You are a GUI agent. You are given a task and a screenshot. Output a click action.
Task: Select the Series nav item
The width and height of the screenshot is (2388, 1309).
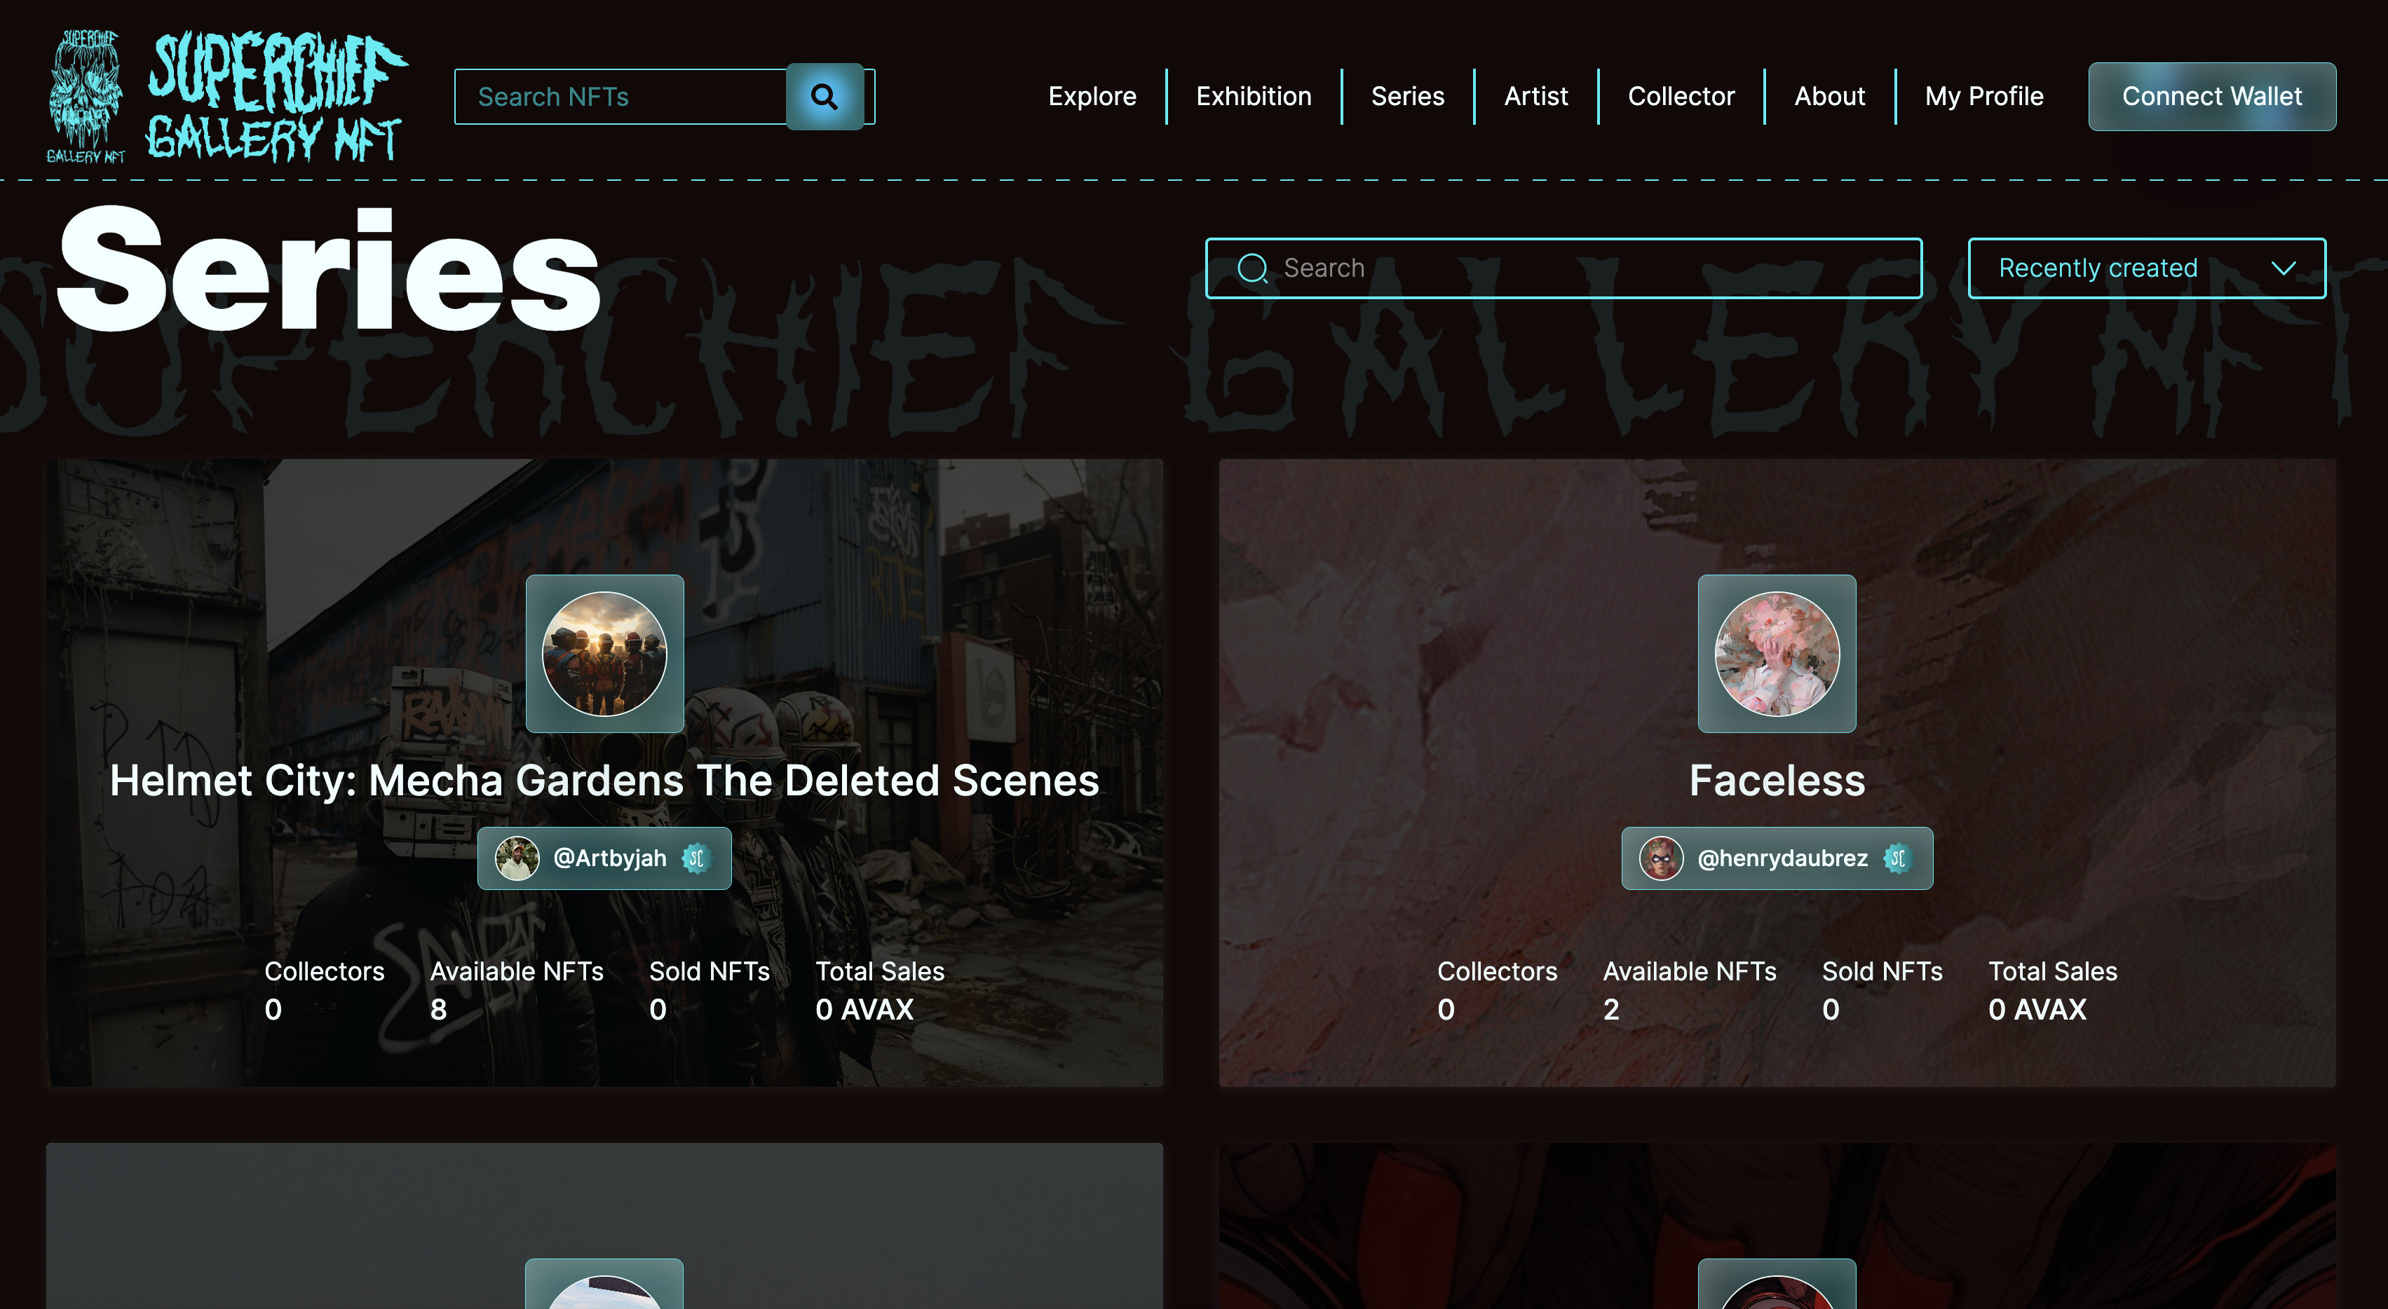pyautogui.click(x=1407, y=96)
